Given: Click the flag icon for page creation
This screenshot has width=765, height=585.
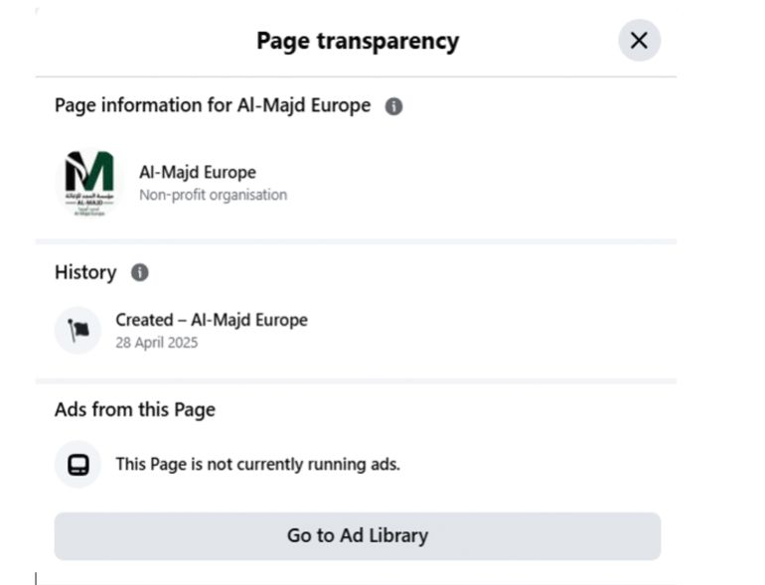Looking at the screenshot, I should (77, 331).
